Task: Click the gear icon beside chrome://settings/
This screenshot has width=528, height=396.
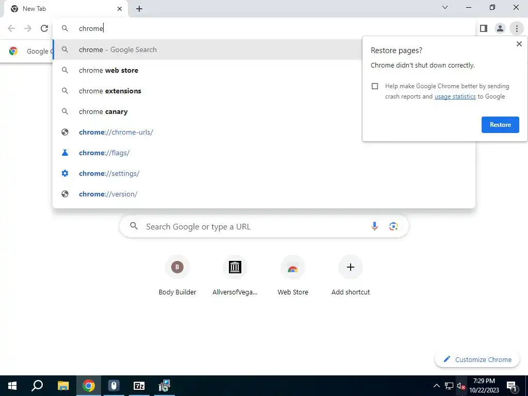Action: pyautogui.click(x=65, y=173)
